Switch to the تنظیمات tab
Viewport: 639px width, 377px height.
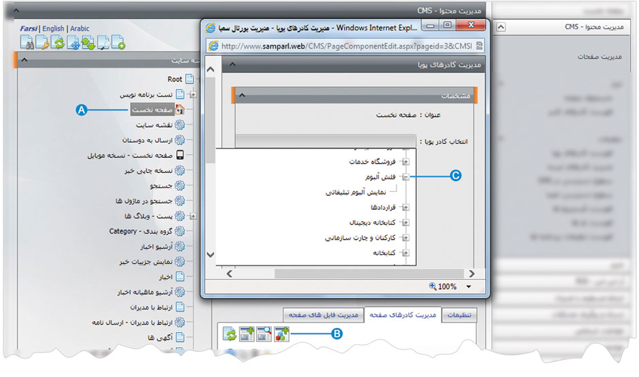pos(460,314)
